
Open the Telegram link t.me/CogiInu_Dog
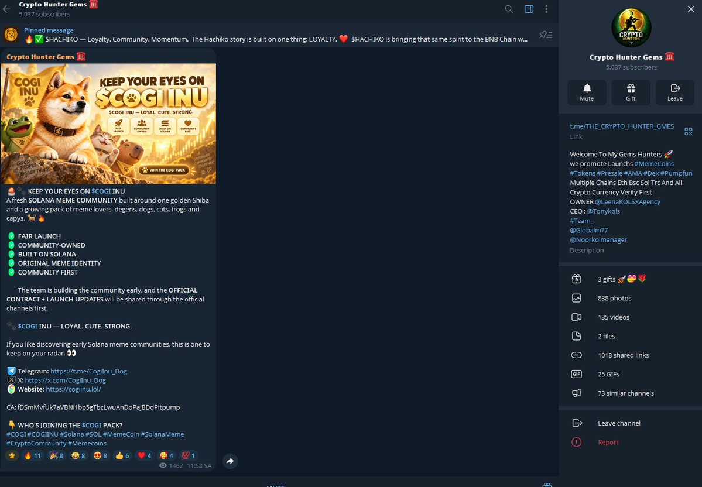(88, 371)
